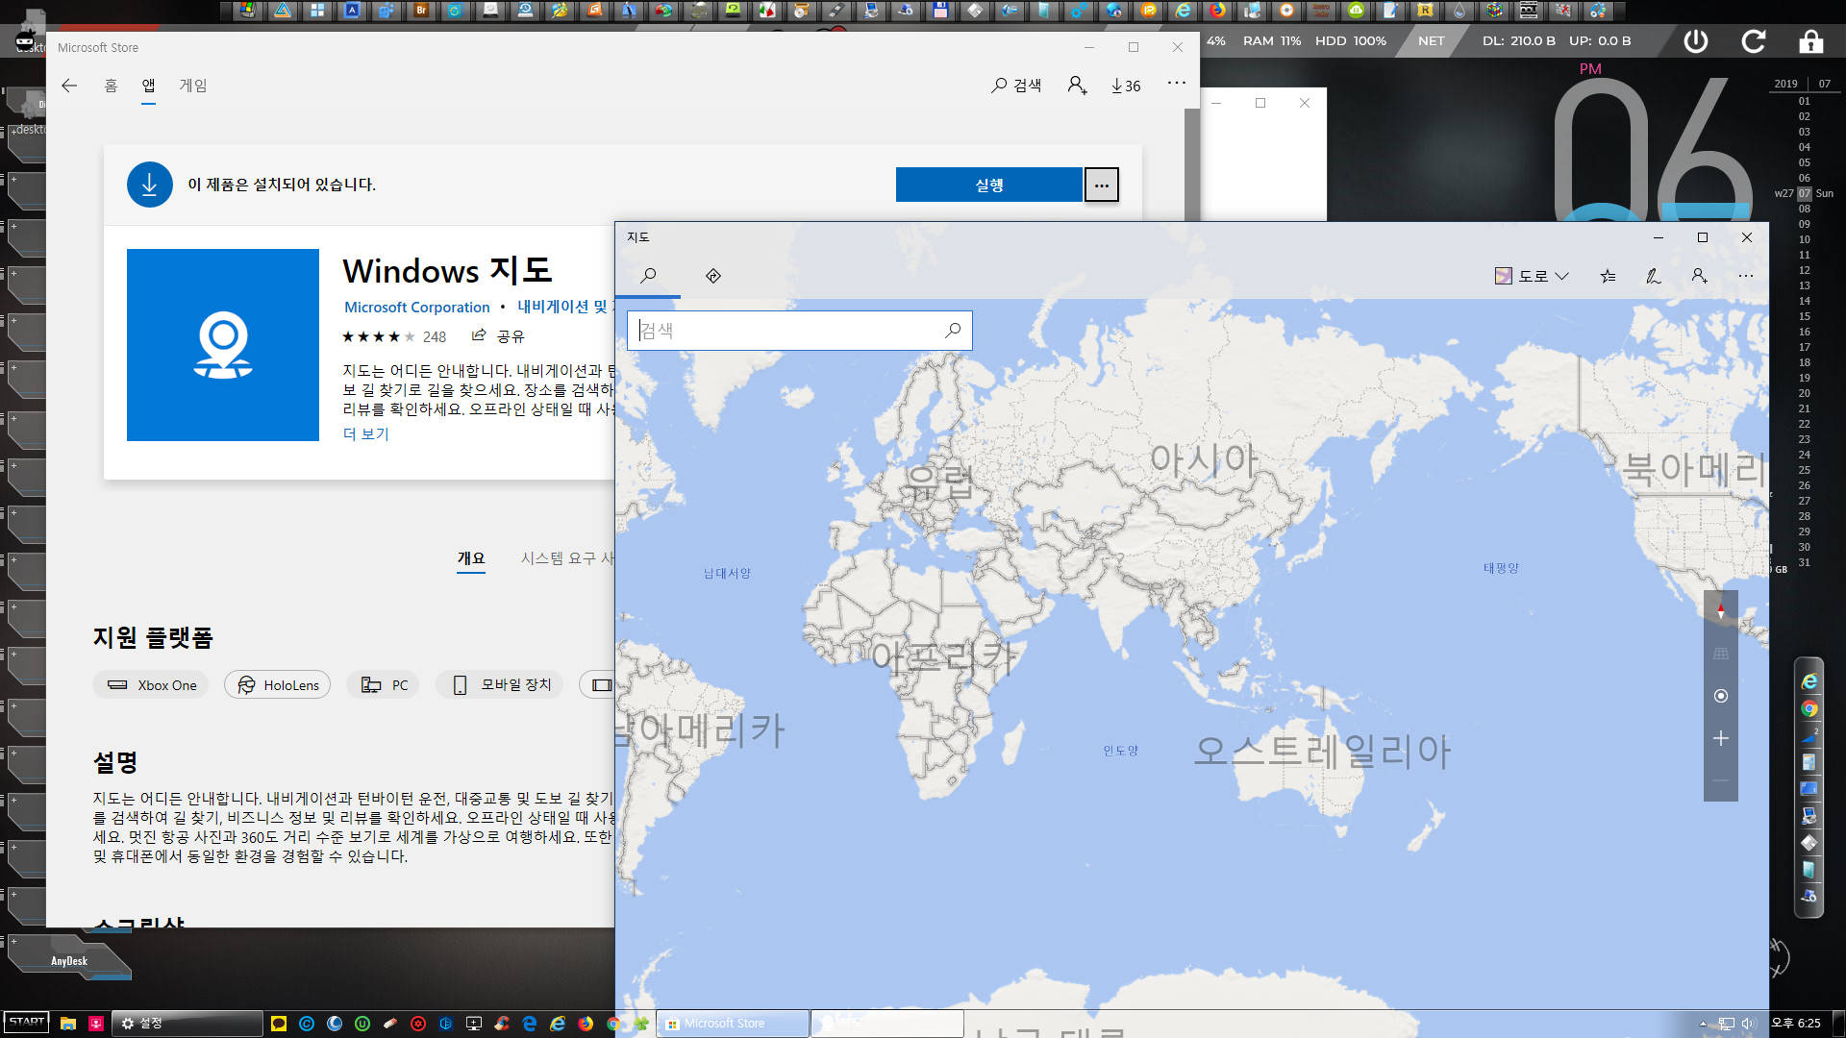Screen dimensions: 1846x1038
Task: Click the lock icon in top bar
Action: coord(1810,41)
